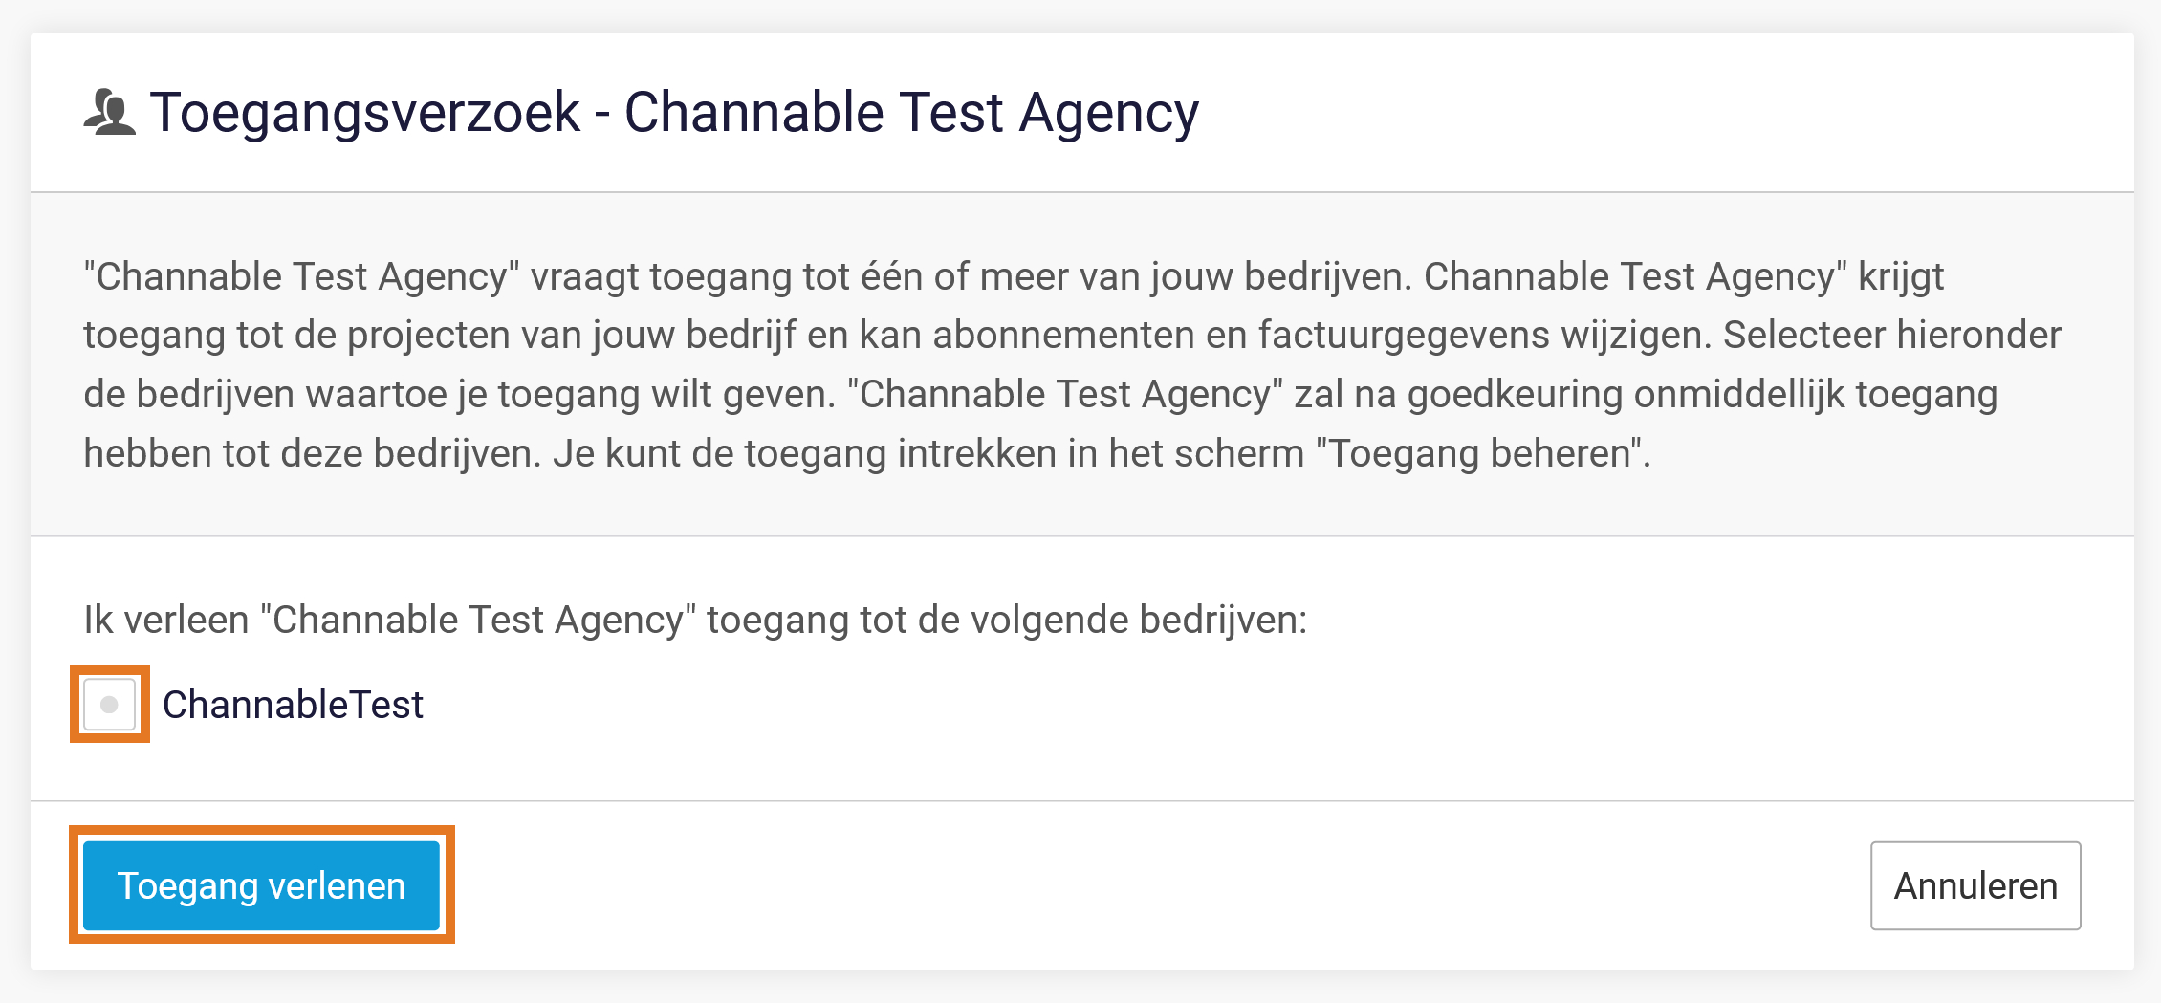This screenshot has width=2161, height=1003.
Task: Click the Toegangsverzoek - Channable Test Agency title
Action: 674,112
